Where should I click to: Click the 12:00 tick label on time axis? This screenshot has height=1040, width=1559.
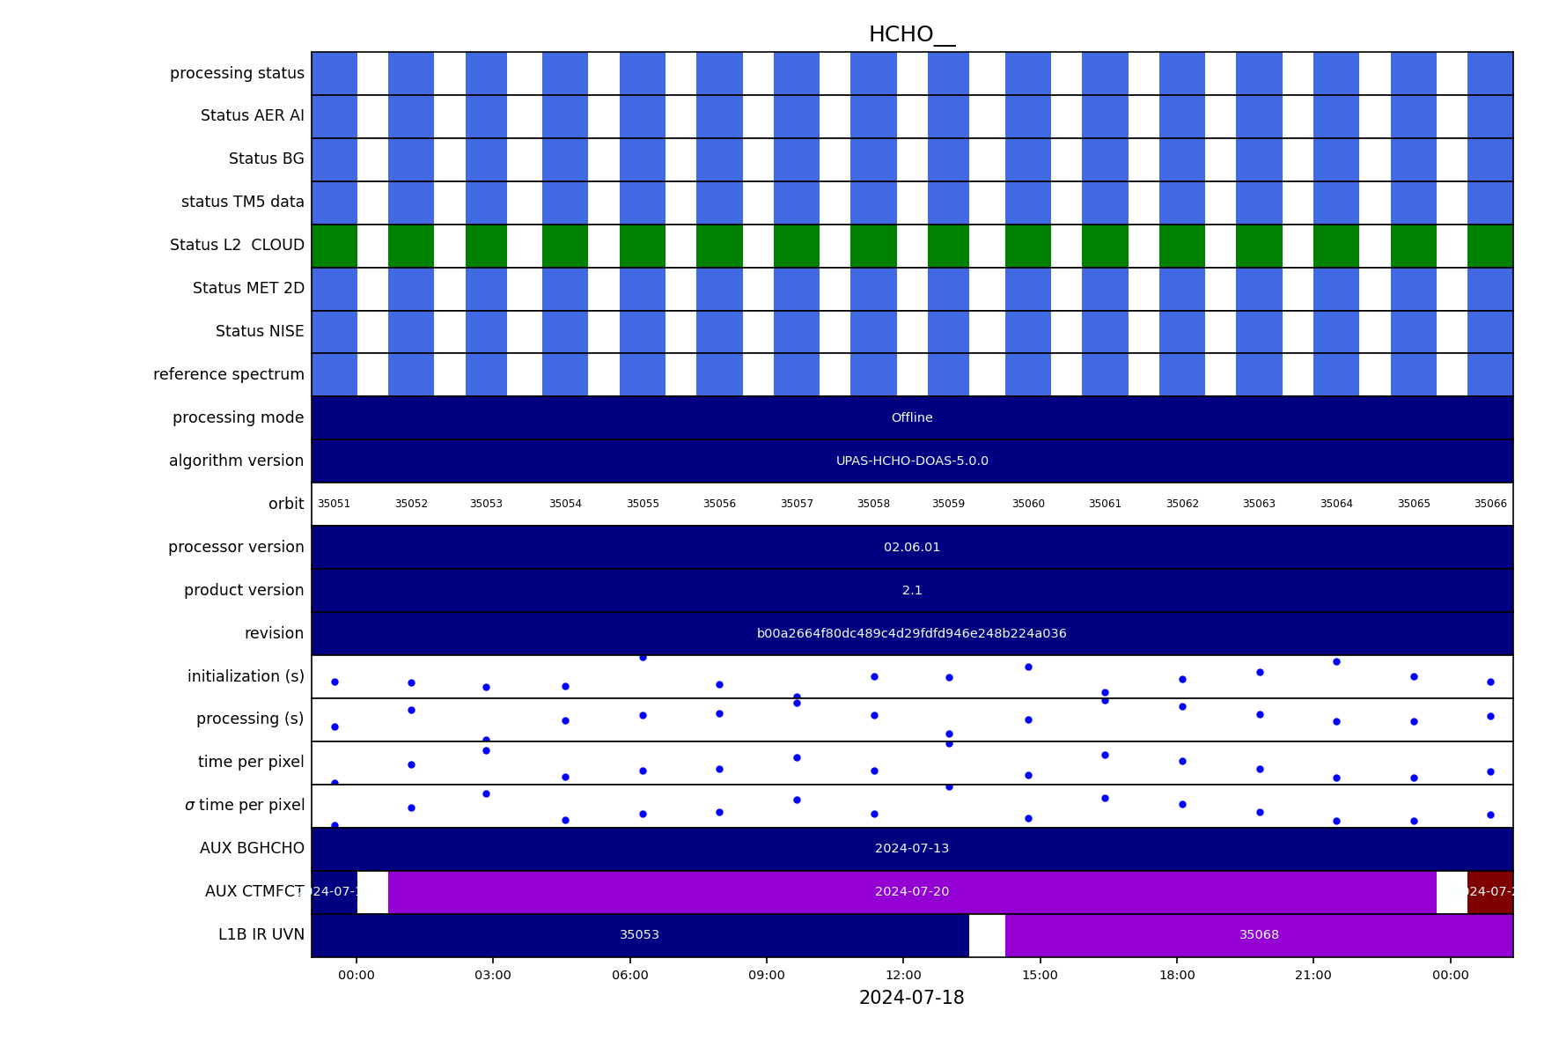click(x=902, y=975)
